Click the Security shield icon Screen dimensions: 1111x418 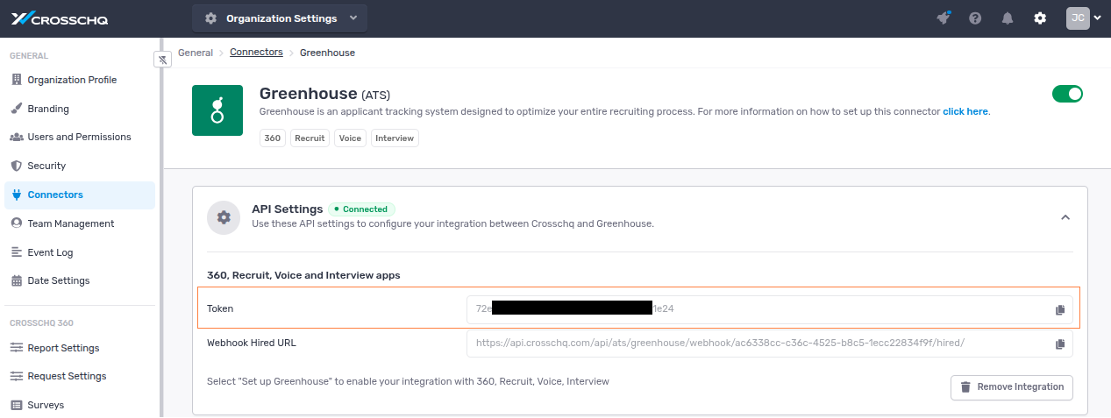tap(17, 166)
